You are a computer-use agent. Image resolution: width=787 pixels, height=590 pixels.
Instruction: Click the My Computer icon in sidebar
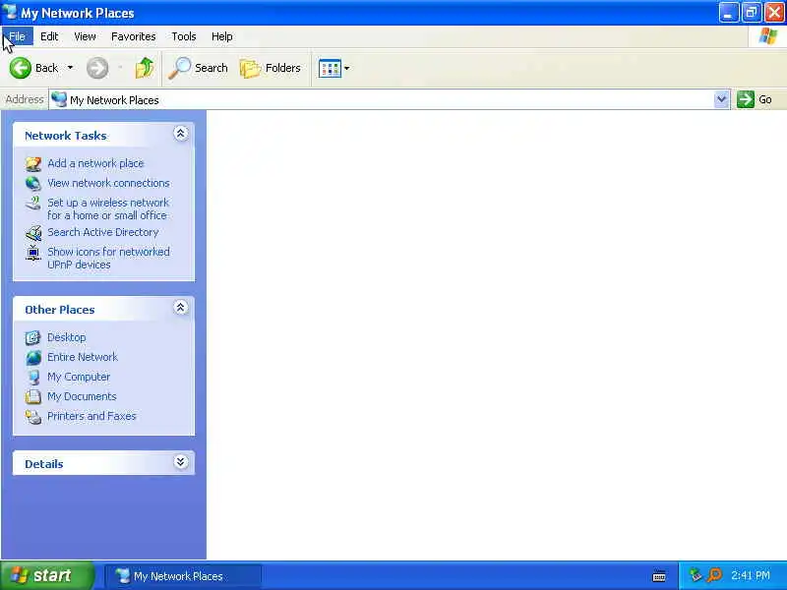click(33, 377)
